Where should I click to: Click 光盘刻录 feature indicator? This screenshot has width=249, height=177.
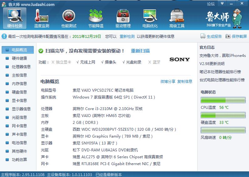(132, 62)
